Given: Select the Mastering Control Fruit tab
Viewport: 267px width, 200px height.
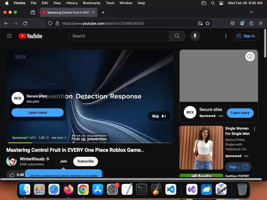Looking at the screenshot, I should 69,12.
